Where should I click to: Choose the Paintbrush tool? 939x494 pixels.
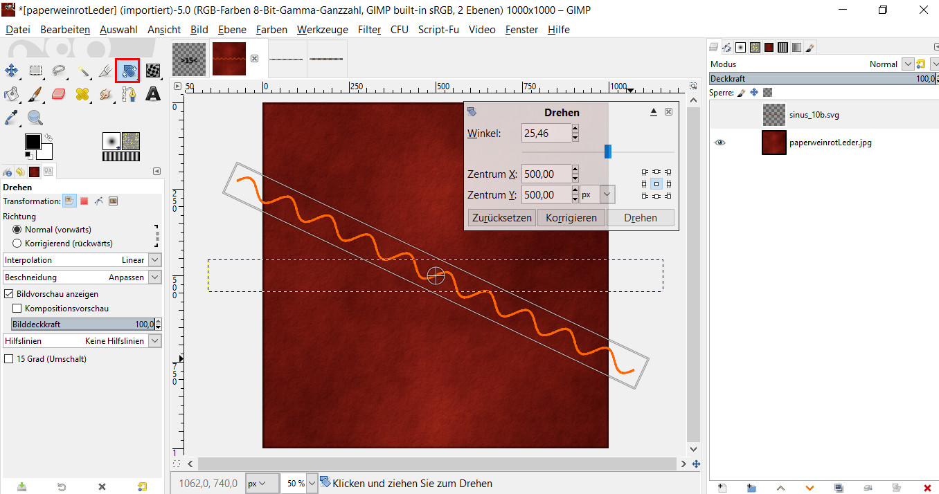pos(35,94)
